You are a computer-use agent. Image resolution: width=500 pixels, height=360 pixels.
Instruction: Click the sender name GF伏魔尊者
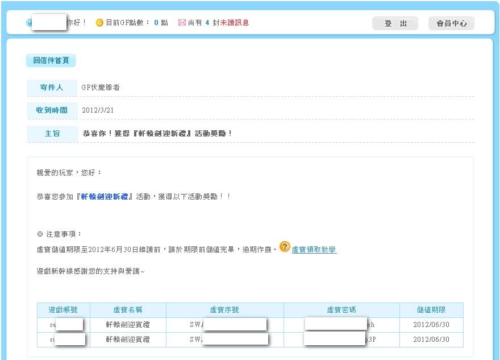tap(101, 88)
